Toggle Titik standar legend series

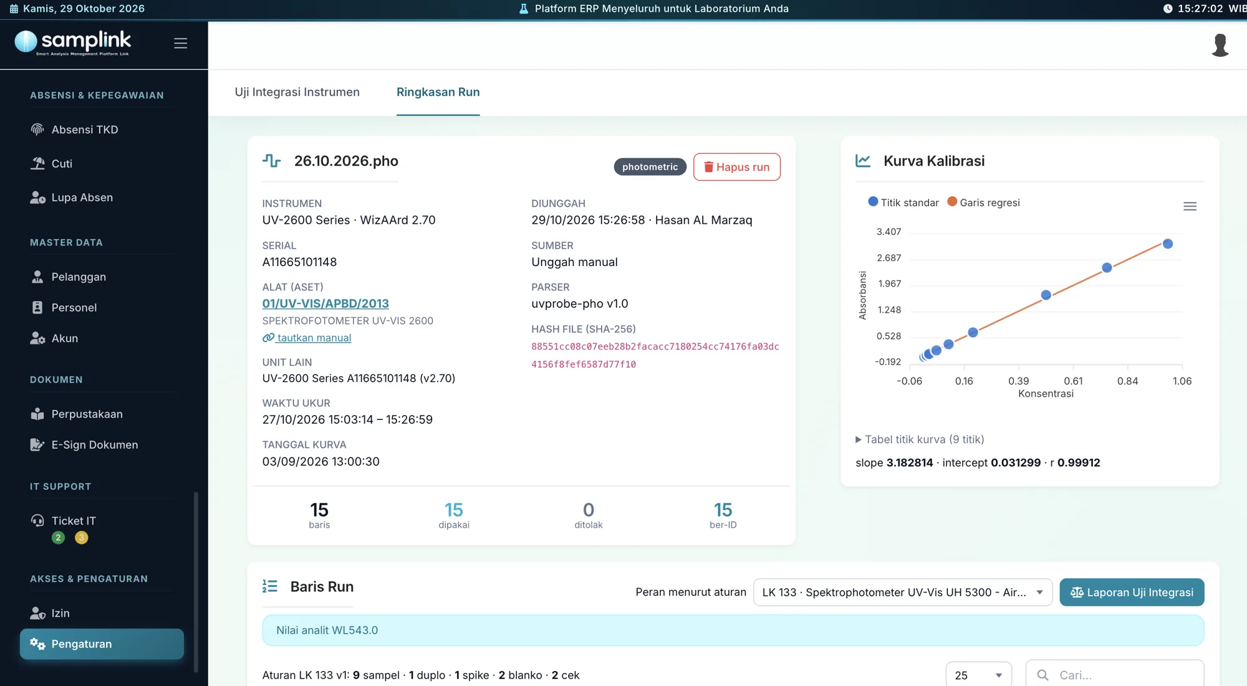point(903,202)
